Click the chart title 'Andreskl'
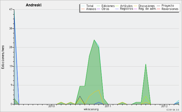 click(34, 5)
